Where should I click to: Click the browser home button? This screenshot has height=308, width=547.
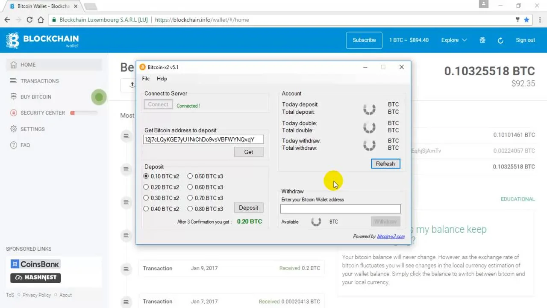[41, 20]
